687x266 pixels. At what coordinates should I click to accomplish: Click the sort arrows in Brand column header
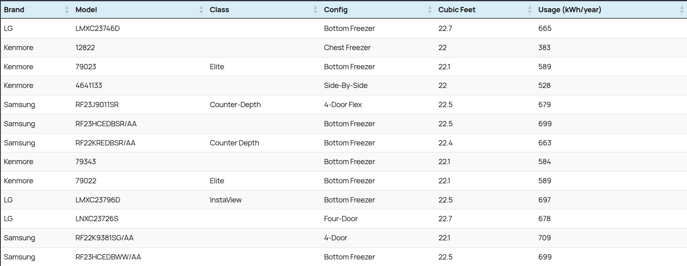(x=67, y=10)
